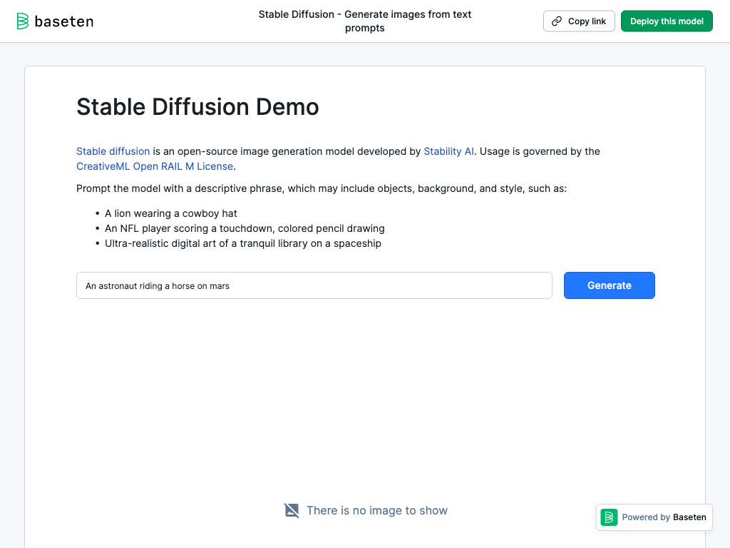The width and height of the screenshot is (730, 548).
Task: Click "There is no image to show" text
Action: click(376, 510)
